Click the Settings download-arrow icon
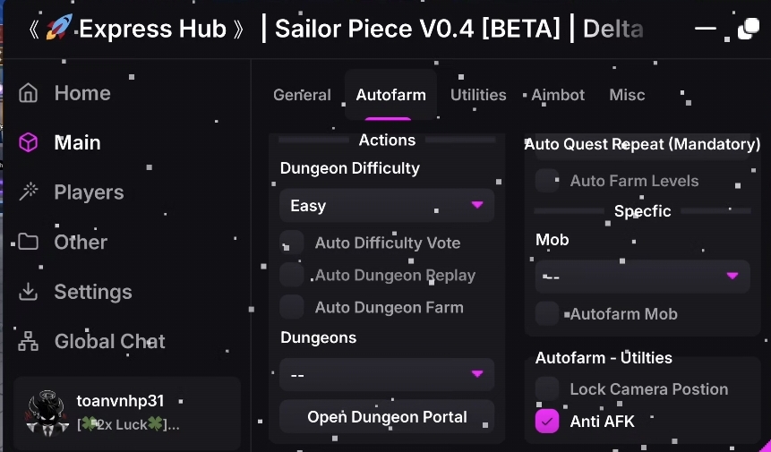 29,292
